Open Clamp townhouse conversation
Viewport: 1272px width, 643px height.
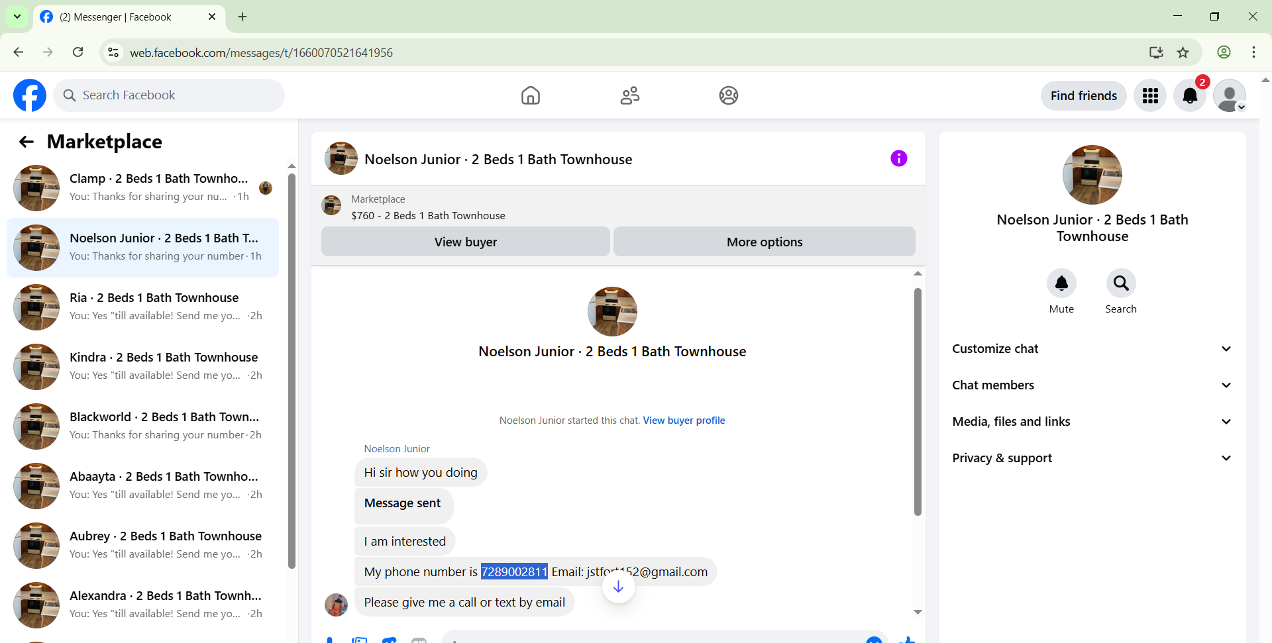[142, 188]
